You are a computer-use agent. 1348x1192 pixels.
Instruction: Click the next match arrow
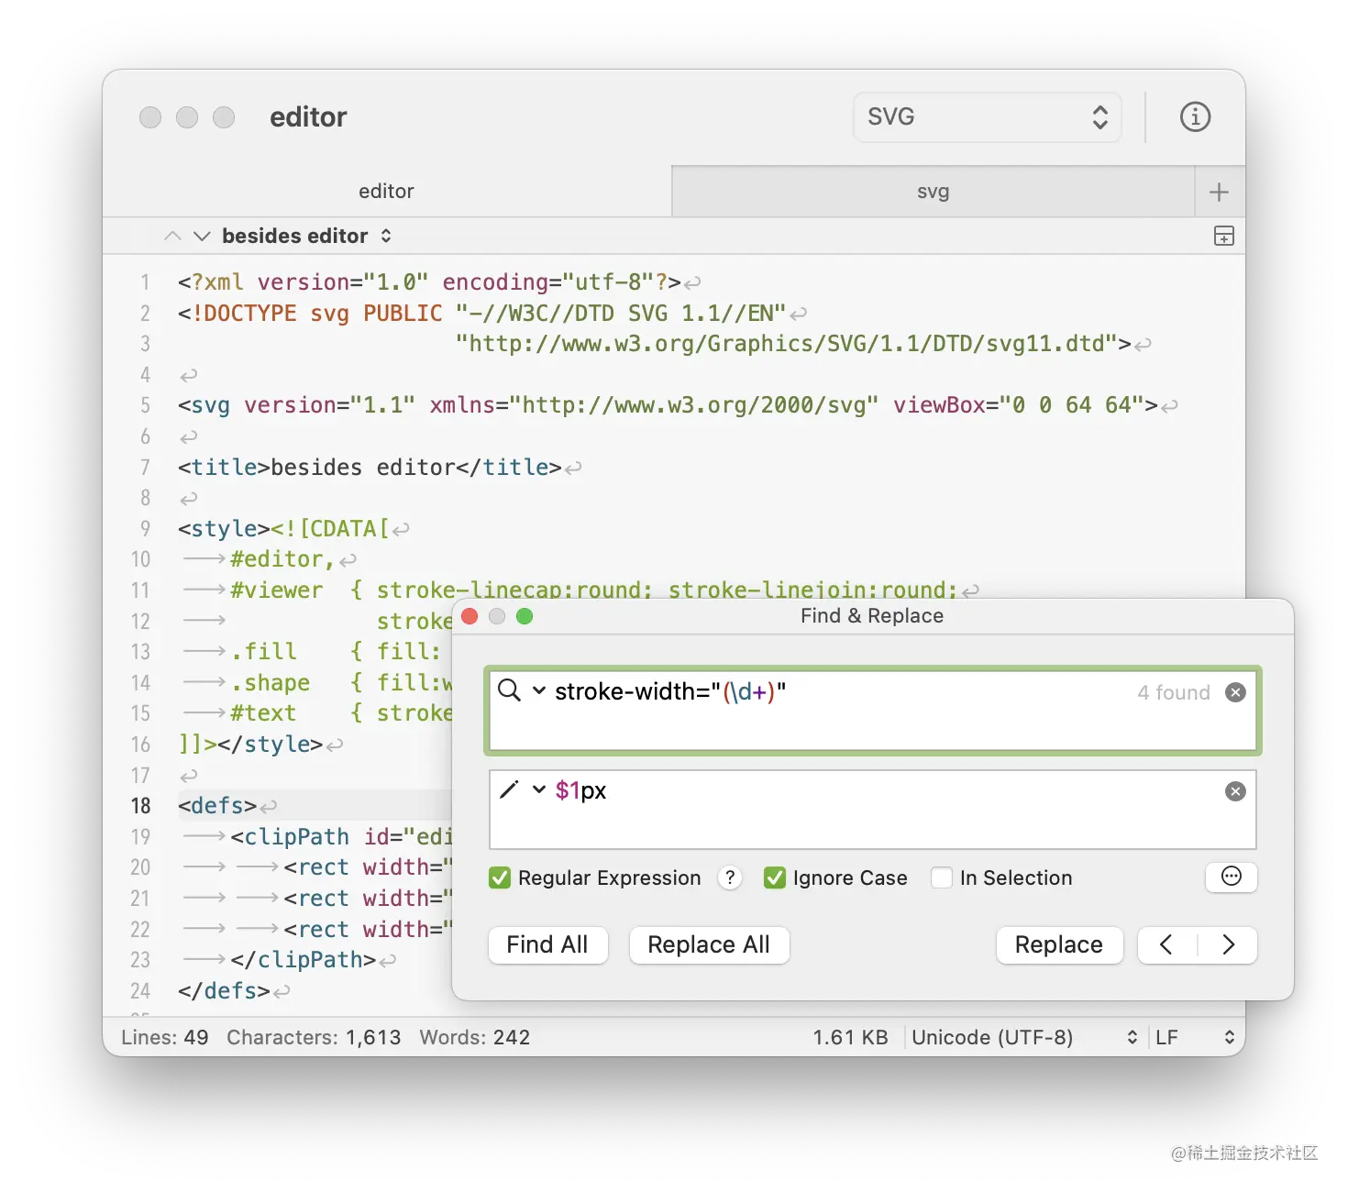coord(1229,944)
